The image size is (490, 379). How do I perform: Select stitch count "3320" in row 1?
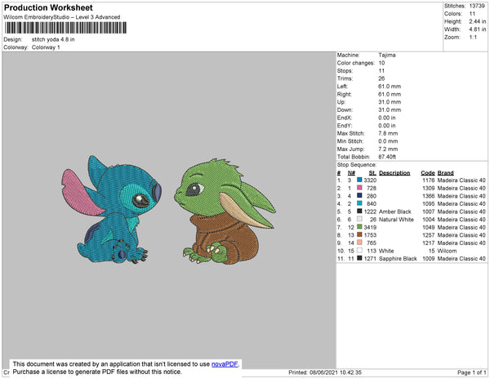tap(370, 181)
